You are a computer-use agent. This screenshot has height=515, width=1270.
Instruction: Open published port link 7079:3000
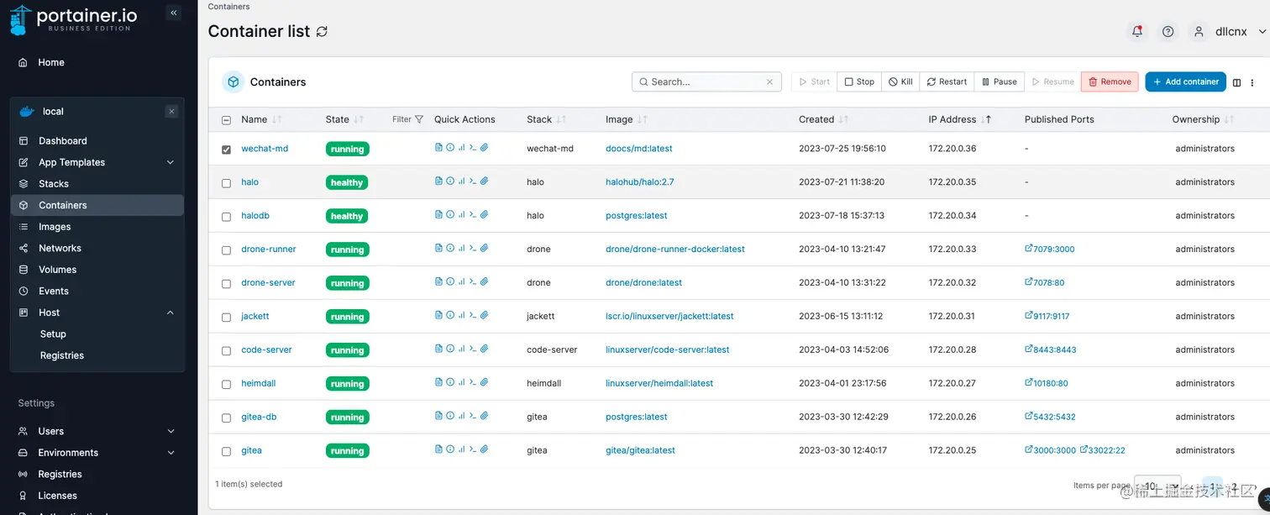tap(1050, 249)
